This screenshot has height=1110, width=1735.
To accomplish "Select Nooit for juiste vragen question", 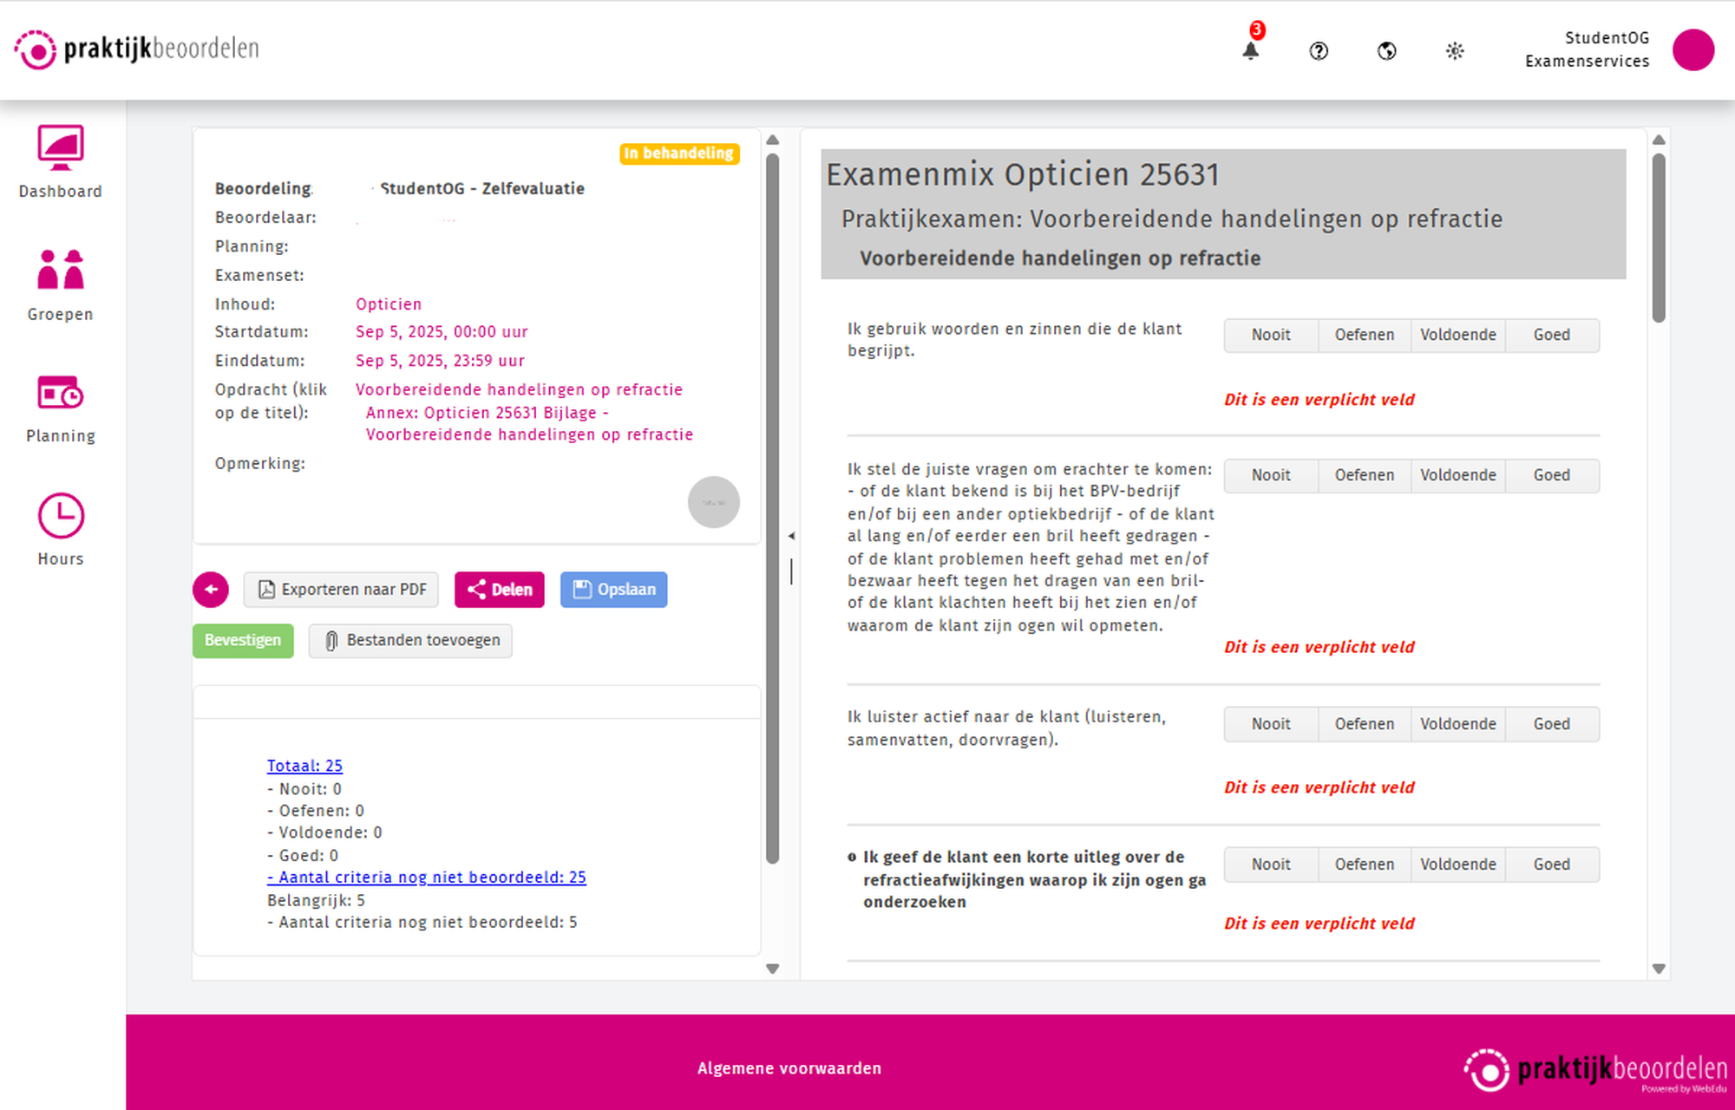I will click(x=1270, y=475).
